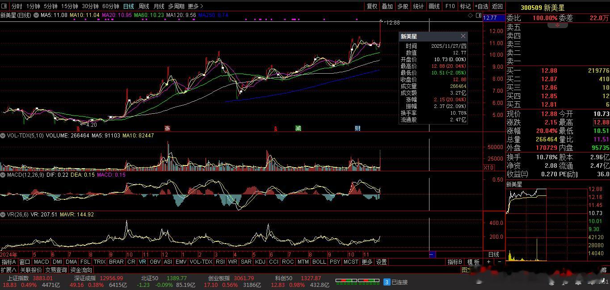Click the 上证指数 index in status bar
This screenshot has width=610, height=290.
(x=17, y=278)
